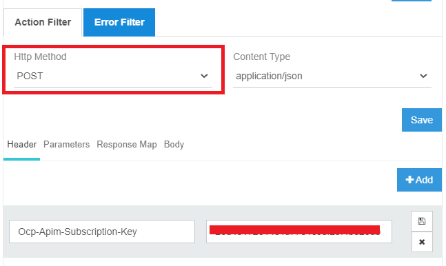Click the plus icon on Add button
The height and width of the screenshot is (266, 446).
point(409,180)
